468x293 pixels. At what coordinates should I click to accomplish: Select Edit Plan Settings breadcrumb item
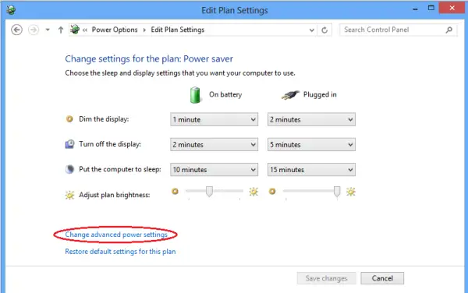tap(178, 30)
